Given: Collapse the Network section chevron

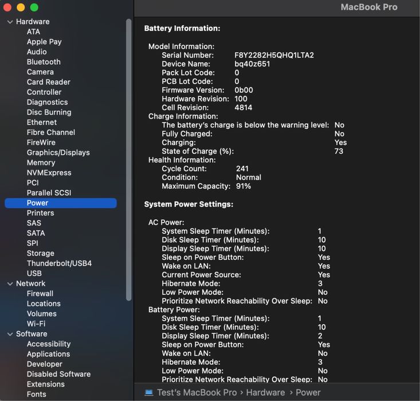Looking at the screenshot, I should 10,283.
